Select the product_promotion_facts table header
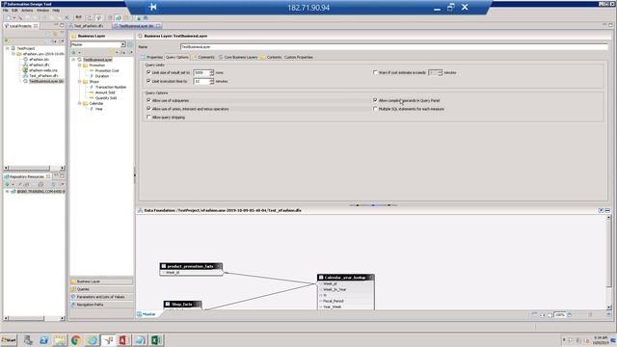The image size is (617, 347). click(191, 266)
